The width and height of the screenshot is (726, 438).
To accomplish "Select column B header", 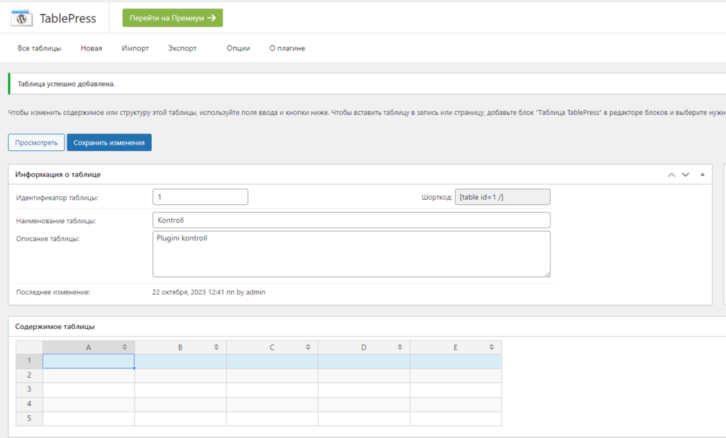I will pyautogui.click(x=180, y=347).
